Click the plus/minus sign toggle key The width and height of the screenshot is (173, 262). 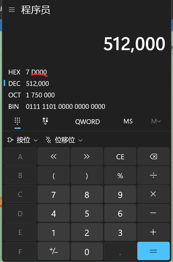(53, 251)
